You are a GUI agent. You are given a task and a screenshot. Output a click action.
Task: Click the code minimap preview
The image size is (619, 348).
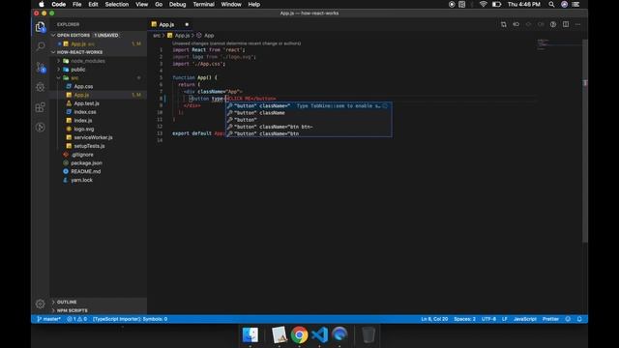559,44
